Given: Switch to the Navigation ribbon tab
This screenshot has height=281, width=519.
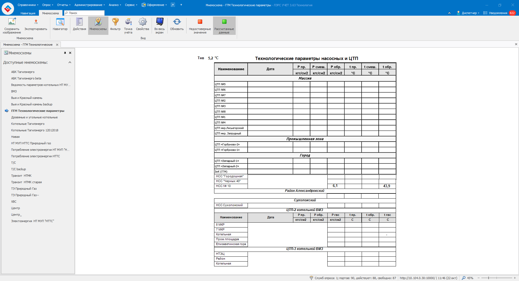Looking at the screenshot, I should 28,13.
